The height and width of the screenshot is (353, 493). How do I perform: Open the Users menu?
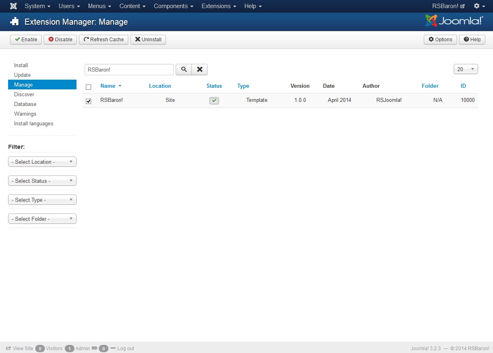pyautogui.click(x=69, y=6)
